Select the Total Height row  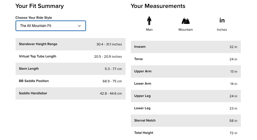coord(186,133)
